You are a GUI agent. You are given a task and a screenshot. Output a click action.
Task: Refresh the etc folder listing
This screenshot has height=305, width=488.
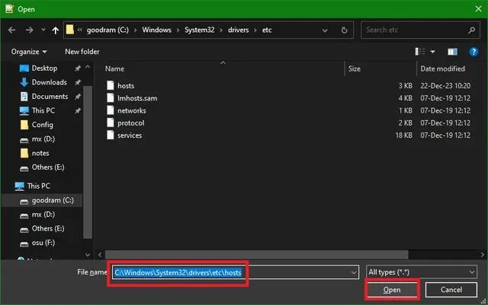pyautogui.click(x=346, y=30)
